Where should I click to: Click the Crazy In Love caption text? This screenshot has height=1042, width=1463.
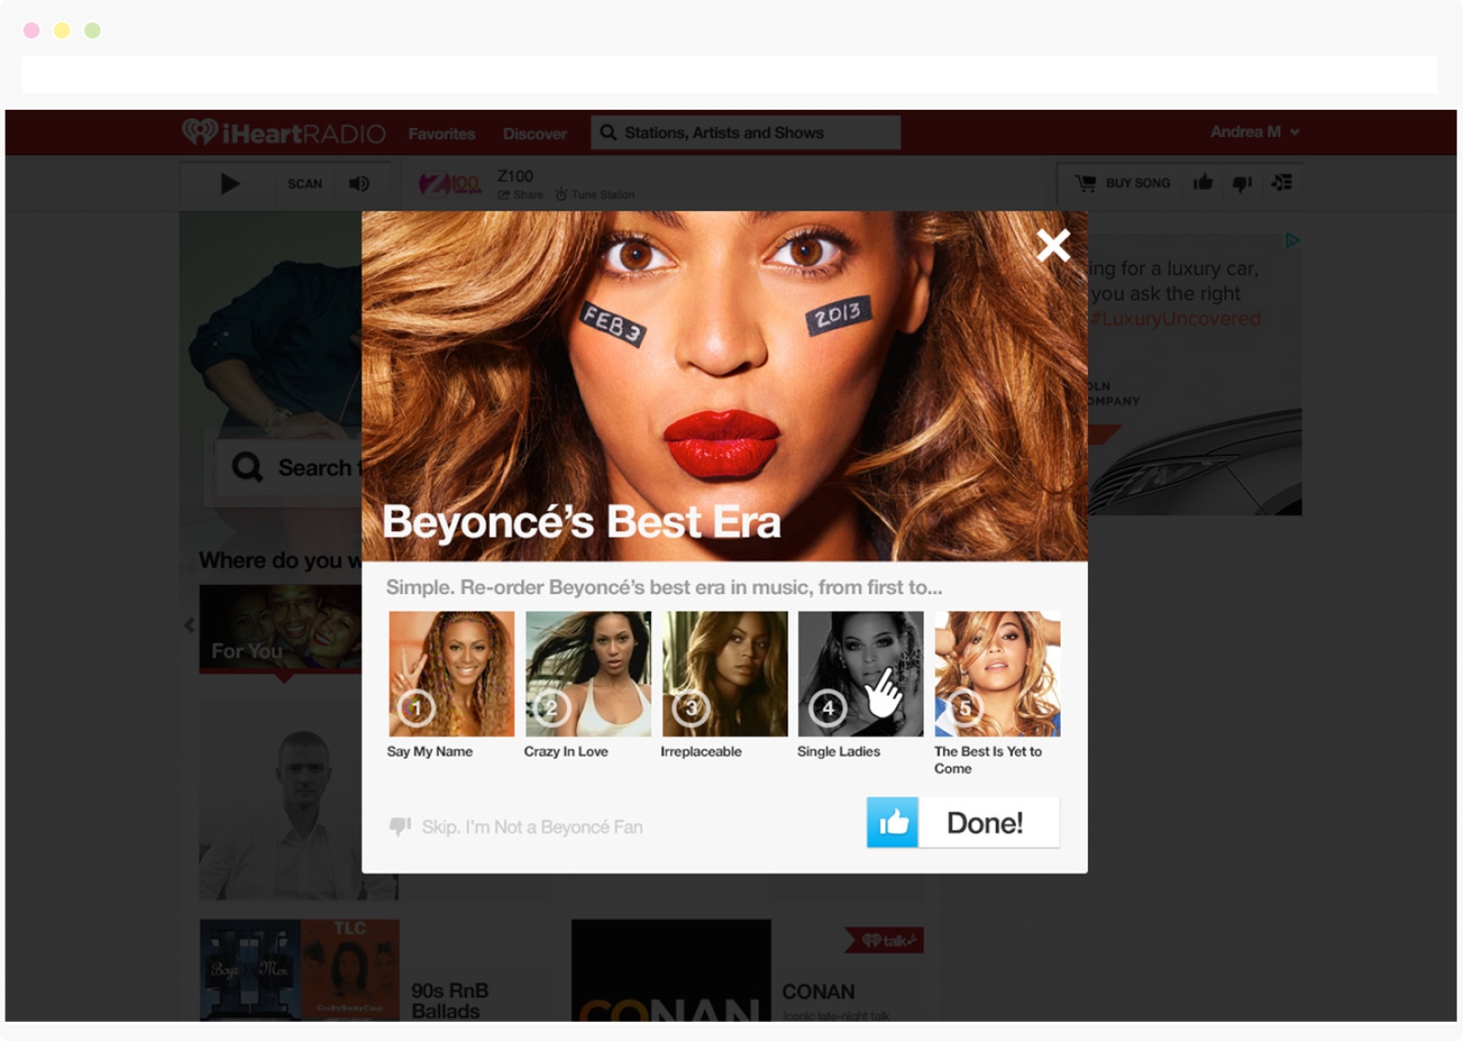(x=566, y=751)
